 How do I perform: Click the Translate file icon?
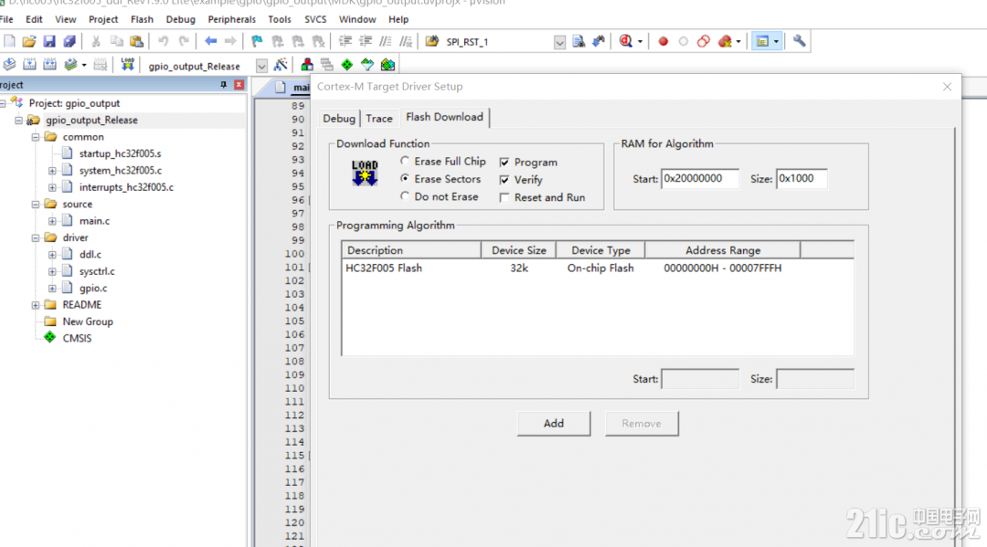coord(9,64)
